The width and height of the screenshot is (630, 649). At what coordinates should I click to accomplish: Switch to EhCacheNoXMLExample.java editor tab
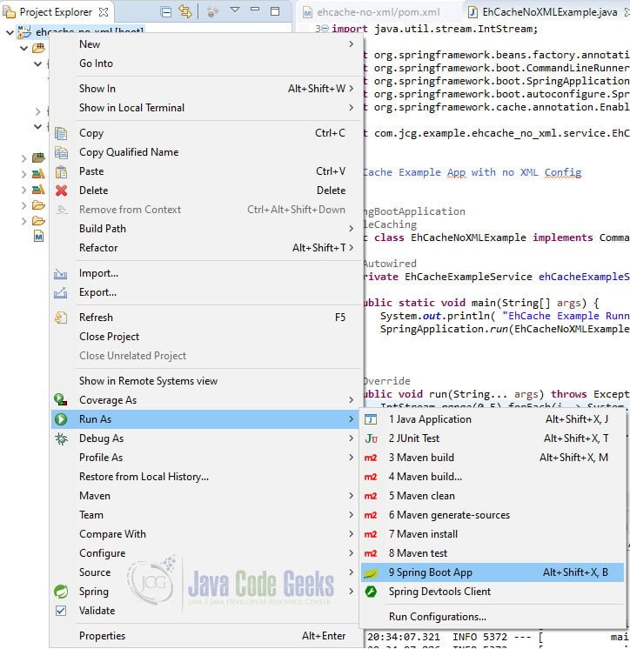click(x=548, y=12)
